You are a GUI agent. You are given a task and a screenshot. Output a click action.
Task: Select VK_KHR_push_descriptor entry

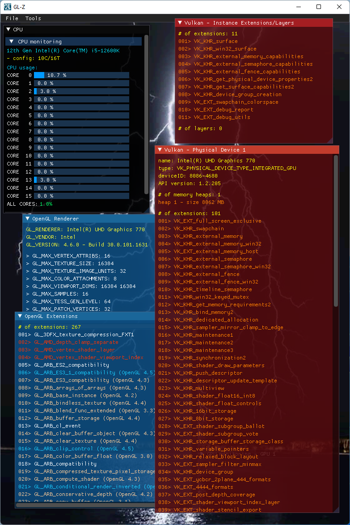pyautogui.click(x=200, y=373)
